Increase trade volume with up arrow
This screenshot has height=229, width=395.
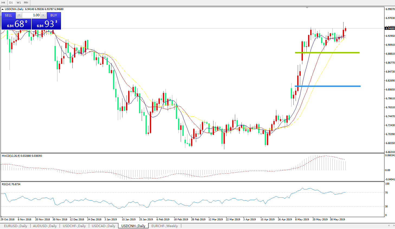tap(43, 15)
